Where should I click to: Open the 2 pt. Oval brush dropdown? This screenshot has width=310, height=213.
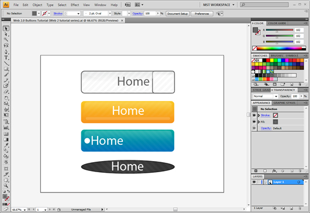[110, 13]
